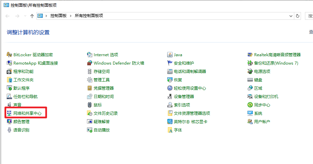
Task: Click the 键盘 icon
Action: (250, 80)
